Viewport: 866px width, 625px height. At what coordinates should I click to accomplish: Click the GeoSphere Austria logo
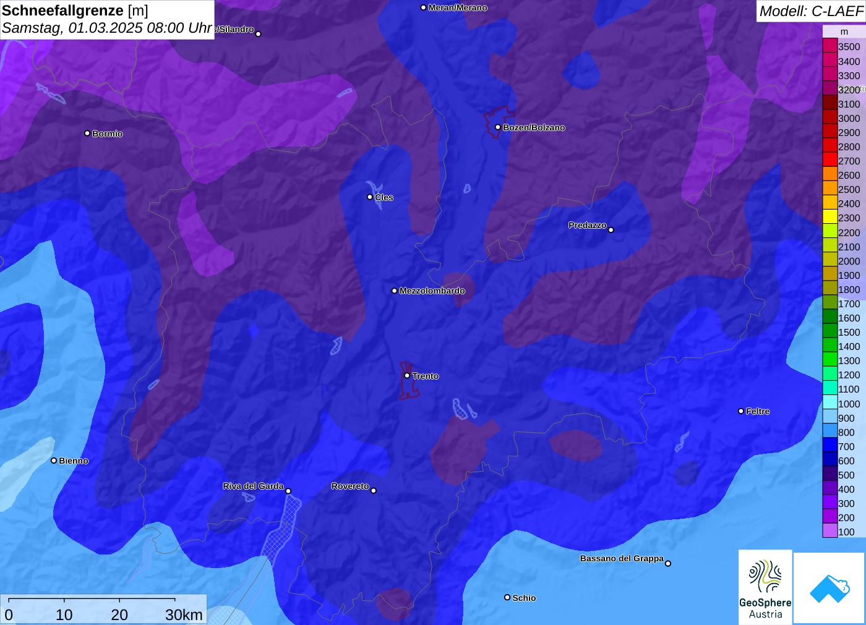[765, 587]
